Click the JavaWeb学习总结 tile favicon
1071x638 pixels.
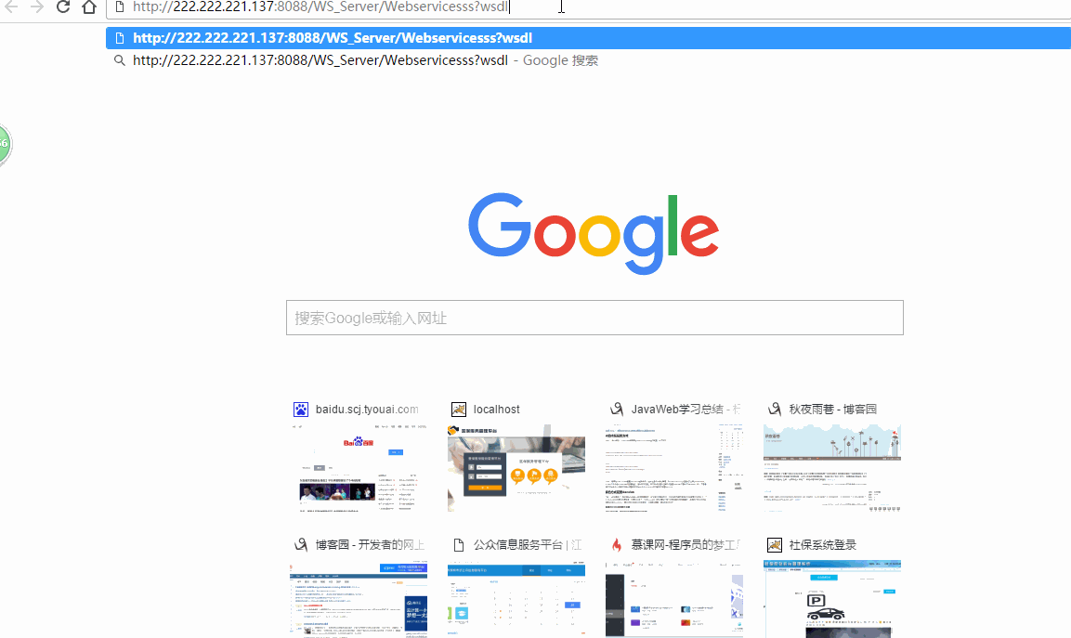(x=617, y=410)
